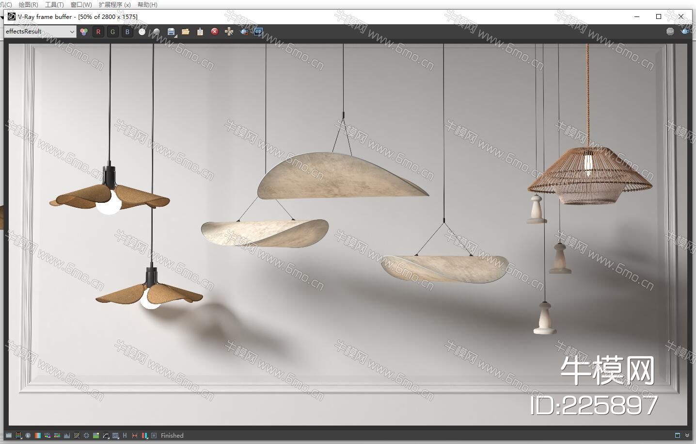
Task: Switch to alpha channel view
Action: [x=142, y=32]
